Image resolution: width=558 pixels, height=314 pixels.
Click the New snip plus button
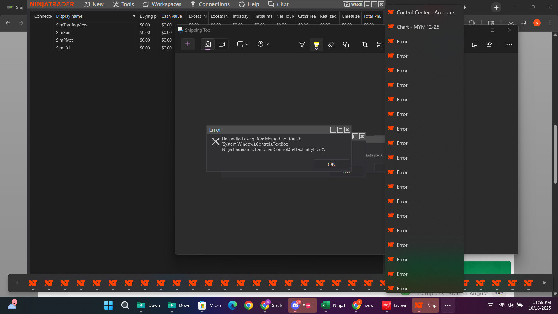pyautogui.click(x=188, y=44)
